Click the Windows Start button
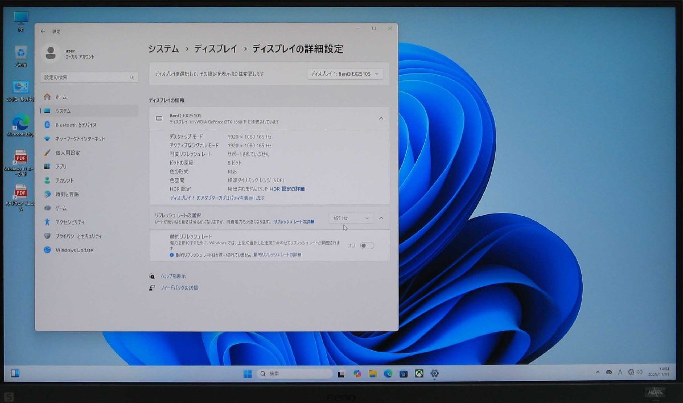This screenshot has width=683, height=403. pos(246,374)
